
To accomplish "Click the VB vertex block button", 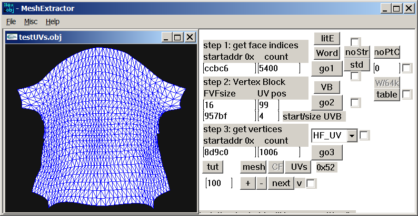I will 327,87.
